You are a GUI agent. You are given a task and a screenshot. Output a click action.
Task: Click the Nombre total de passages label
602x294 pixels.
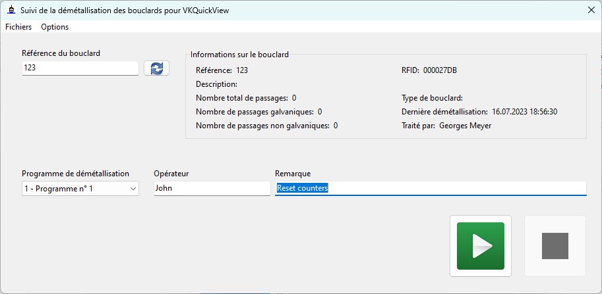point(241,98)
